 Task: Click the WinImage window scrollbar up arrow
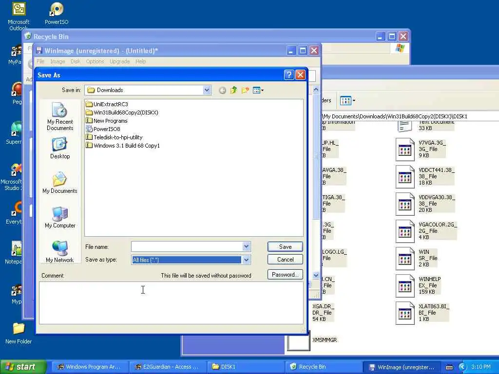point(316,90)
